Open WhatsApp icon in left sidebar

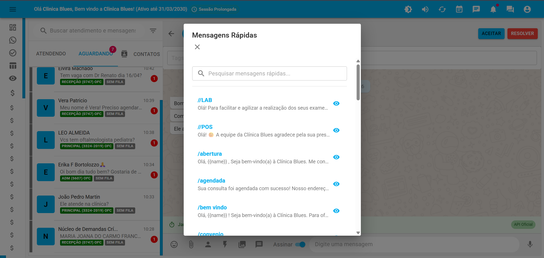pyautogui.click(x=13, y=40)
